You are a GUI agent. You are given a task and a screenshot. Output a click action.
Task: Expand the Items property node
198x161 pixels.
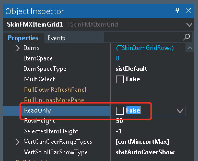coord(18,48)
